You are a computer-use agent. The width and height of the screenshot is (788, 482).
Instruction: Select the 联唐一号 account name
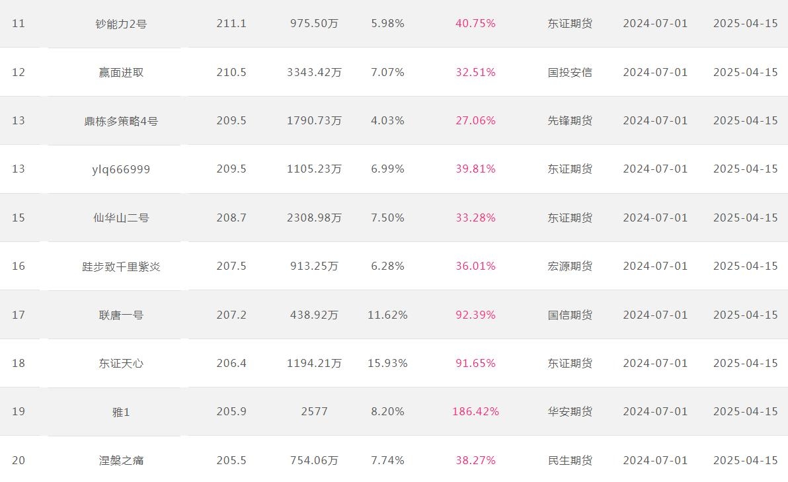tap(121, 315)
